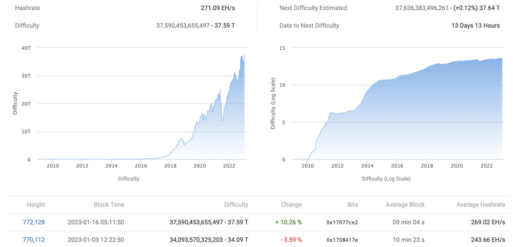
Task: Click the Change column header
Action: [x=291, y=204]
